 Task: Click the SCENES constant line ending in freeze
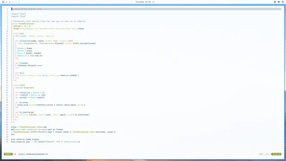[49, 29]
